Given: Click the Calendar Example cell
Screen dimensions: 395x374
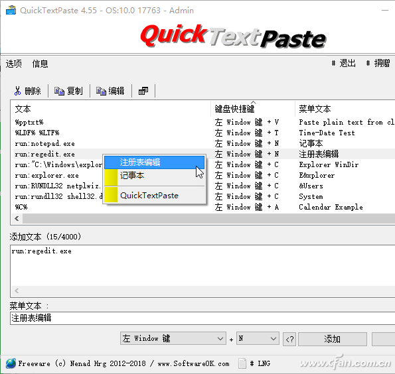Looking at the screenshot, I should 331,207.
